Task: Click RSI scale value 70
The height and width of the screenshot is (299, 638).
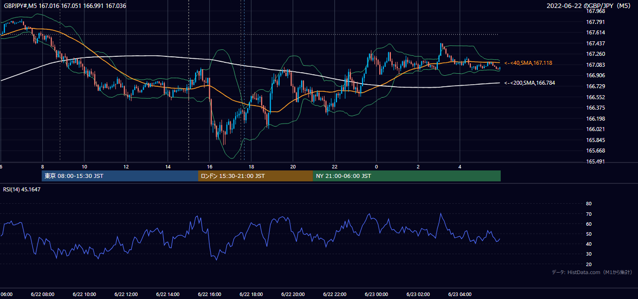Action: click(x=589, y=214)
